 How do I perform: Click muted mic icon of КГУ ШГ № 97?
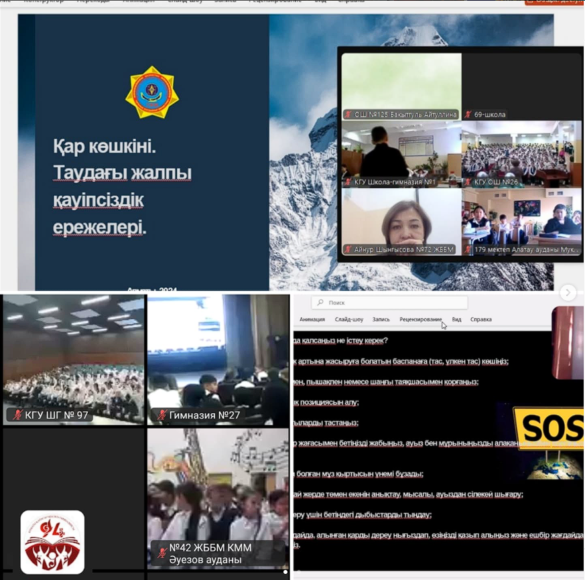pos(17,415)
